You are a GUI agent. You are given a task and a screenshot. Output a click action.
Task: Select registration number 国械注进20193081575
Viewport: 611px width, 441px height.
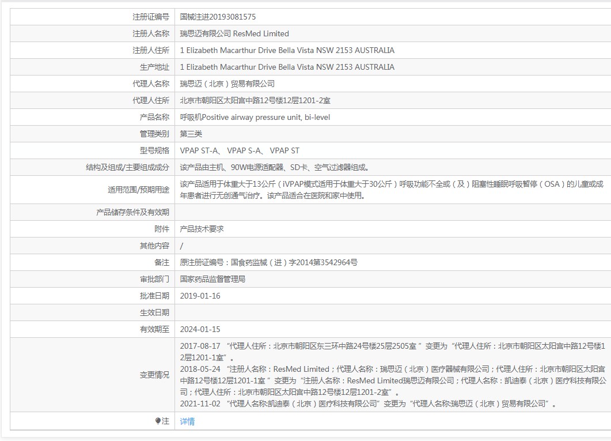click(x=218, y=17)
